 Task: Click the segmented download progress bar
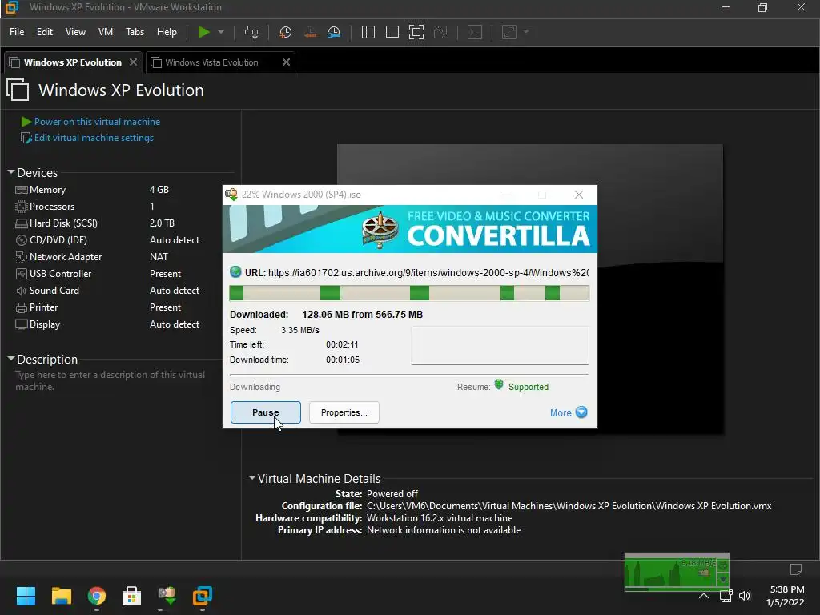coord(409,293)
